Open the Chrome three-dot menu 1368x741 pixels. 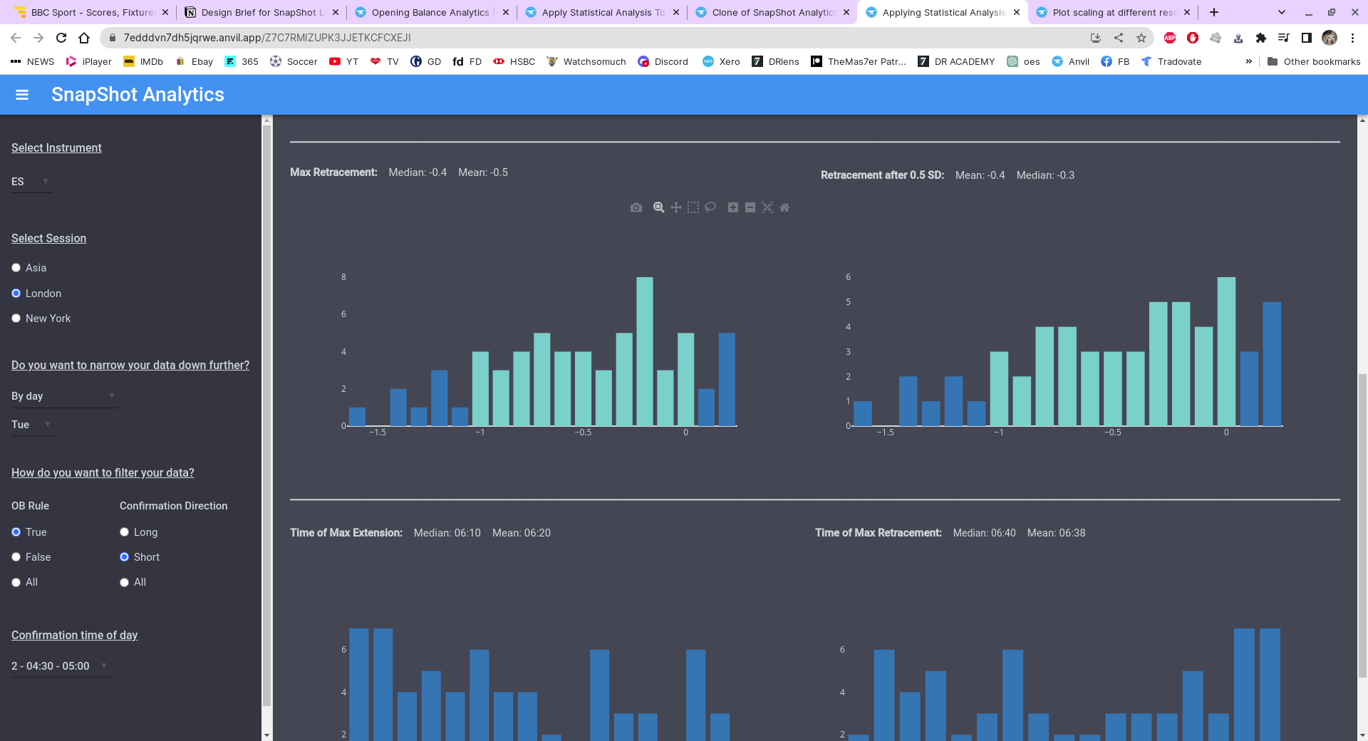(x=1352, y=38)
